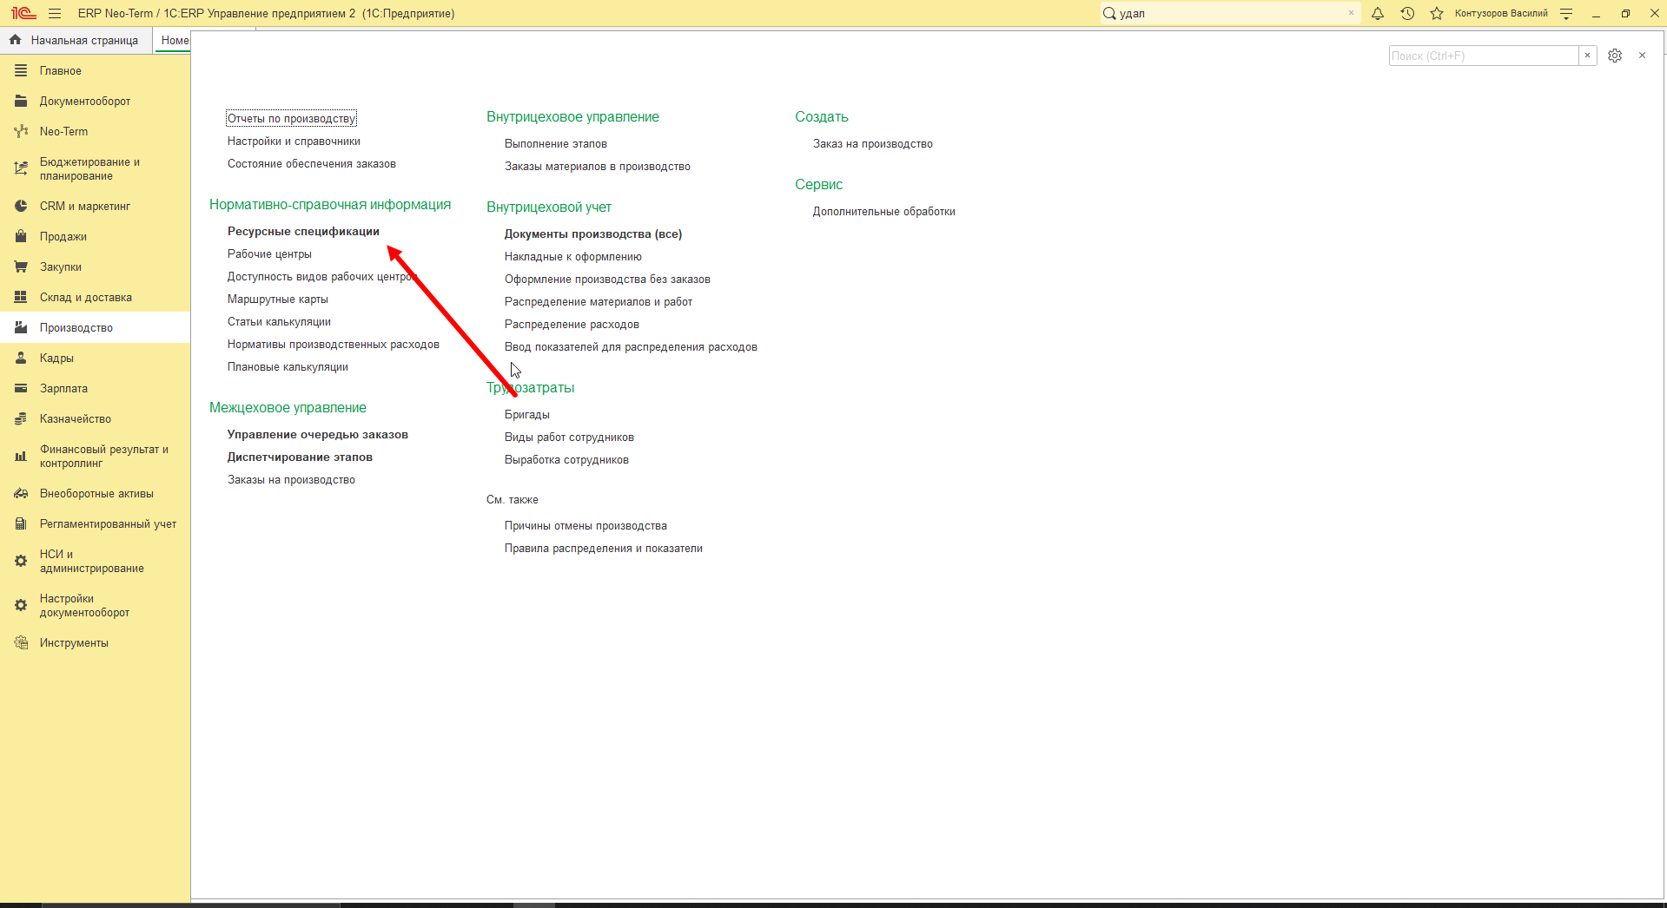Click the global search field with "удал"
Screen dimensions: 1667x908
tap(1229, 13)
